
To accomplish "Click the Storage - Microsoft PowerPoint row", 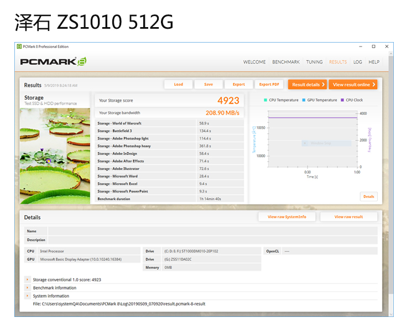I will point(169,191).
